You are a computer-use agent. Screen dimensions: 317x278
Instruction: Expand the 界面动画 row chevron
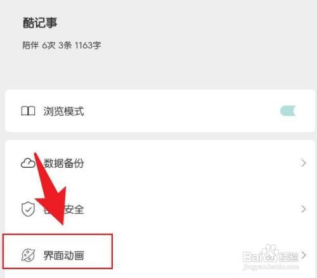(304, 255)
